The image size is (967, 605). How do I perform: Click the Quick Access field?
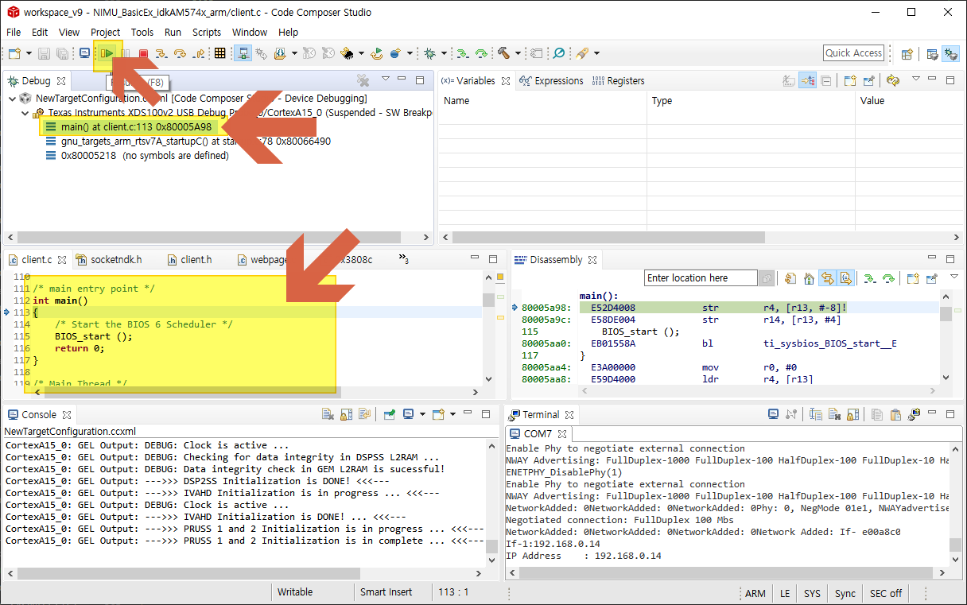[x=854, y=53]
